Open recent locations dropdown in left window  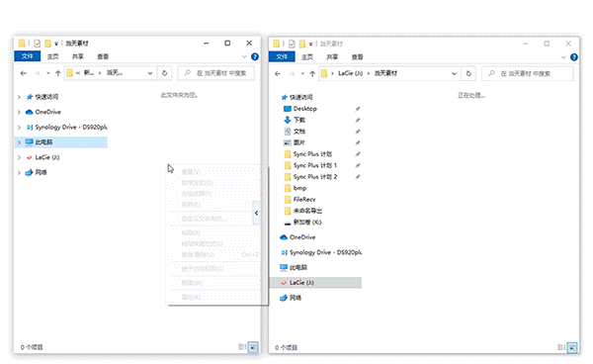tap(48, 73)
